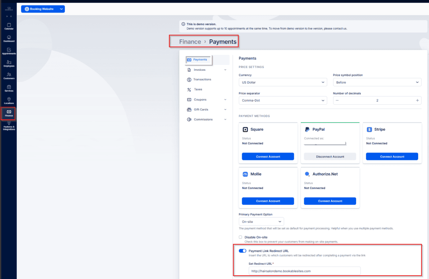
Task: Click the logo at sidebar top
Action: (x=9, y=9)
